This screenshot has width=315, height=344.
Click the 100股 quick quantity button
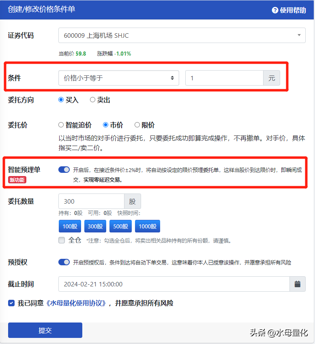pos(70,226)
